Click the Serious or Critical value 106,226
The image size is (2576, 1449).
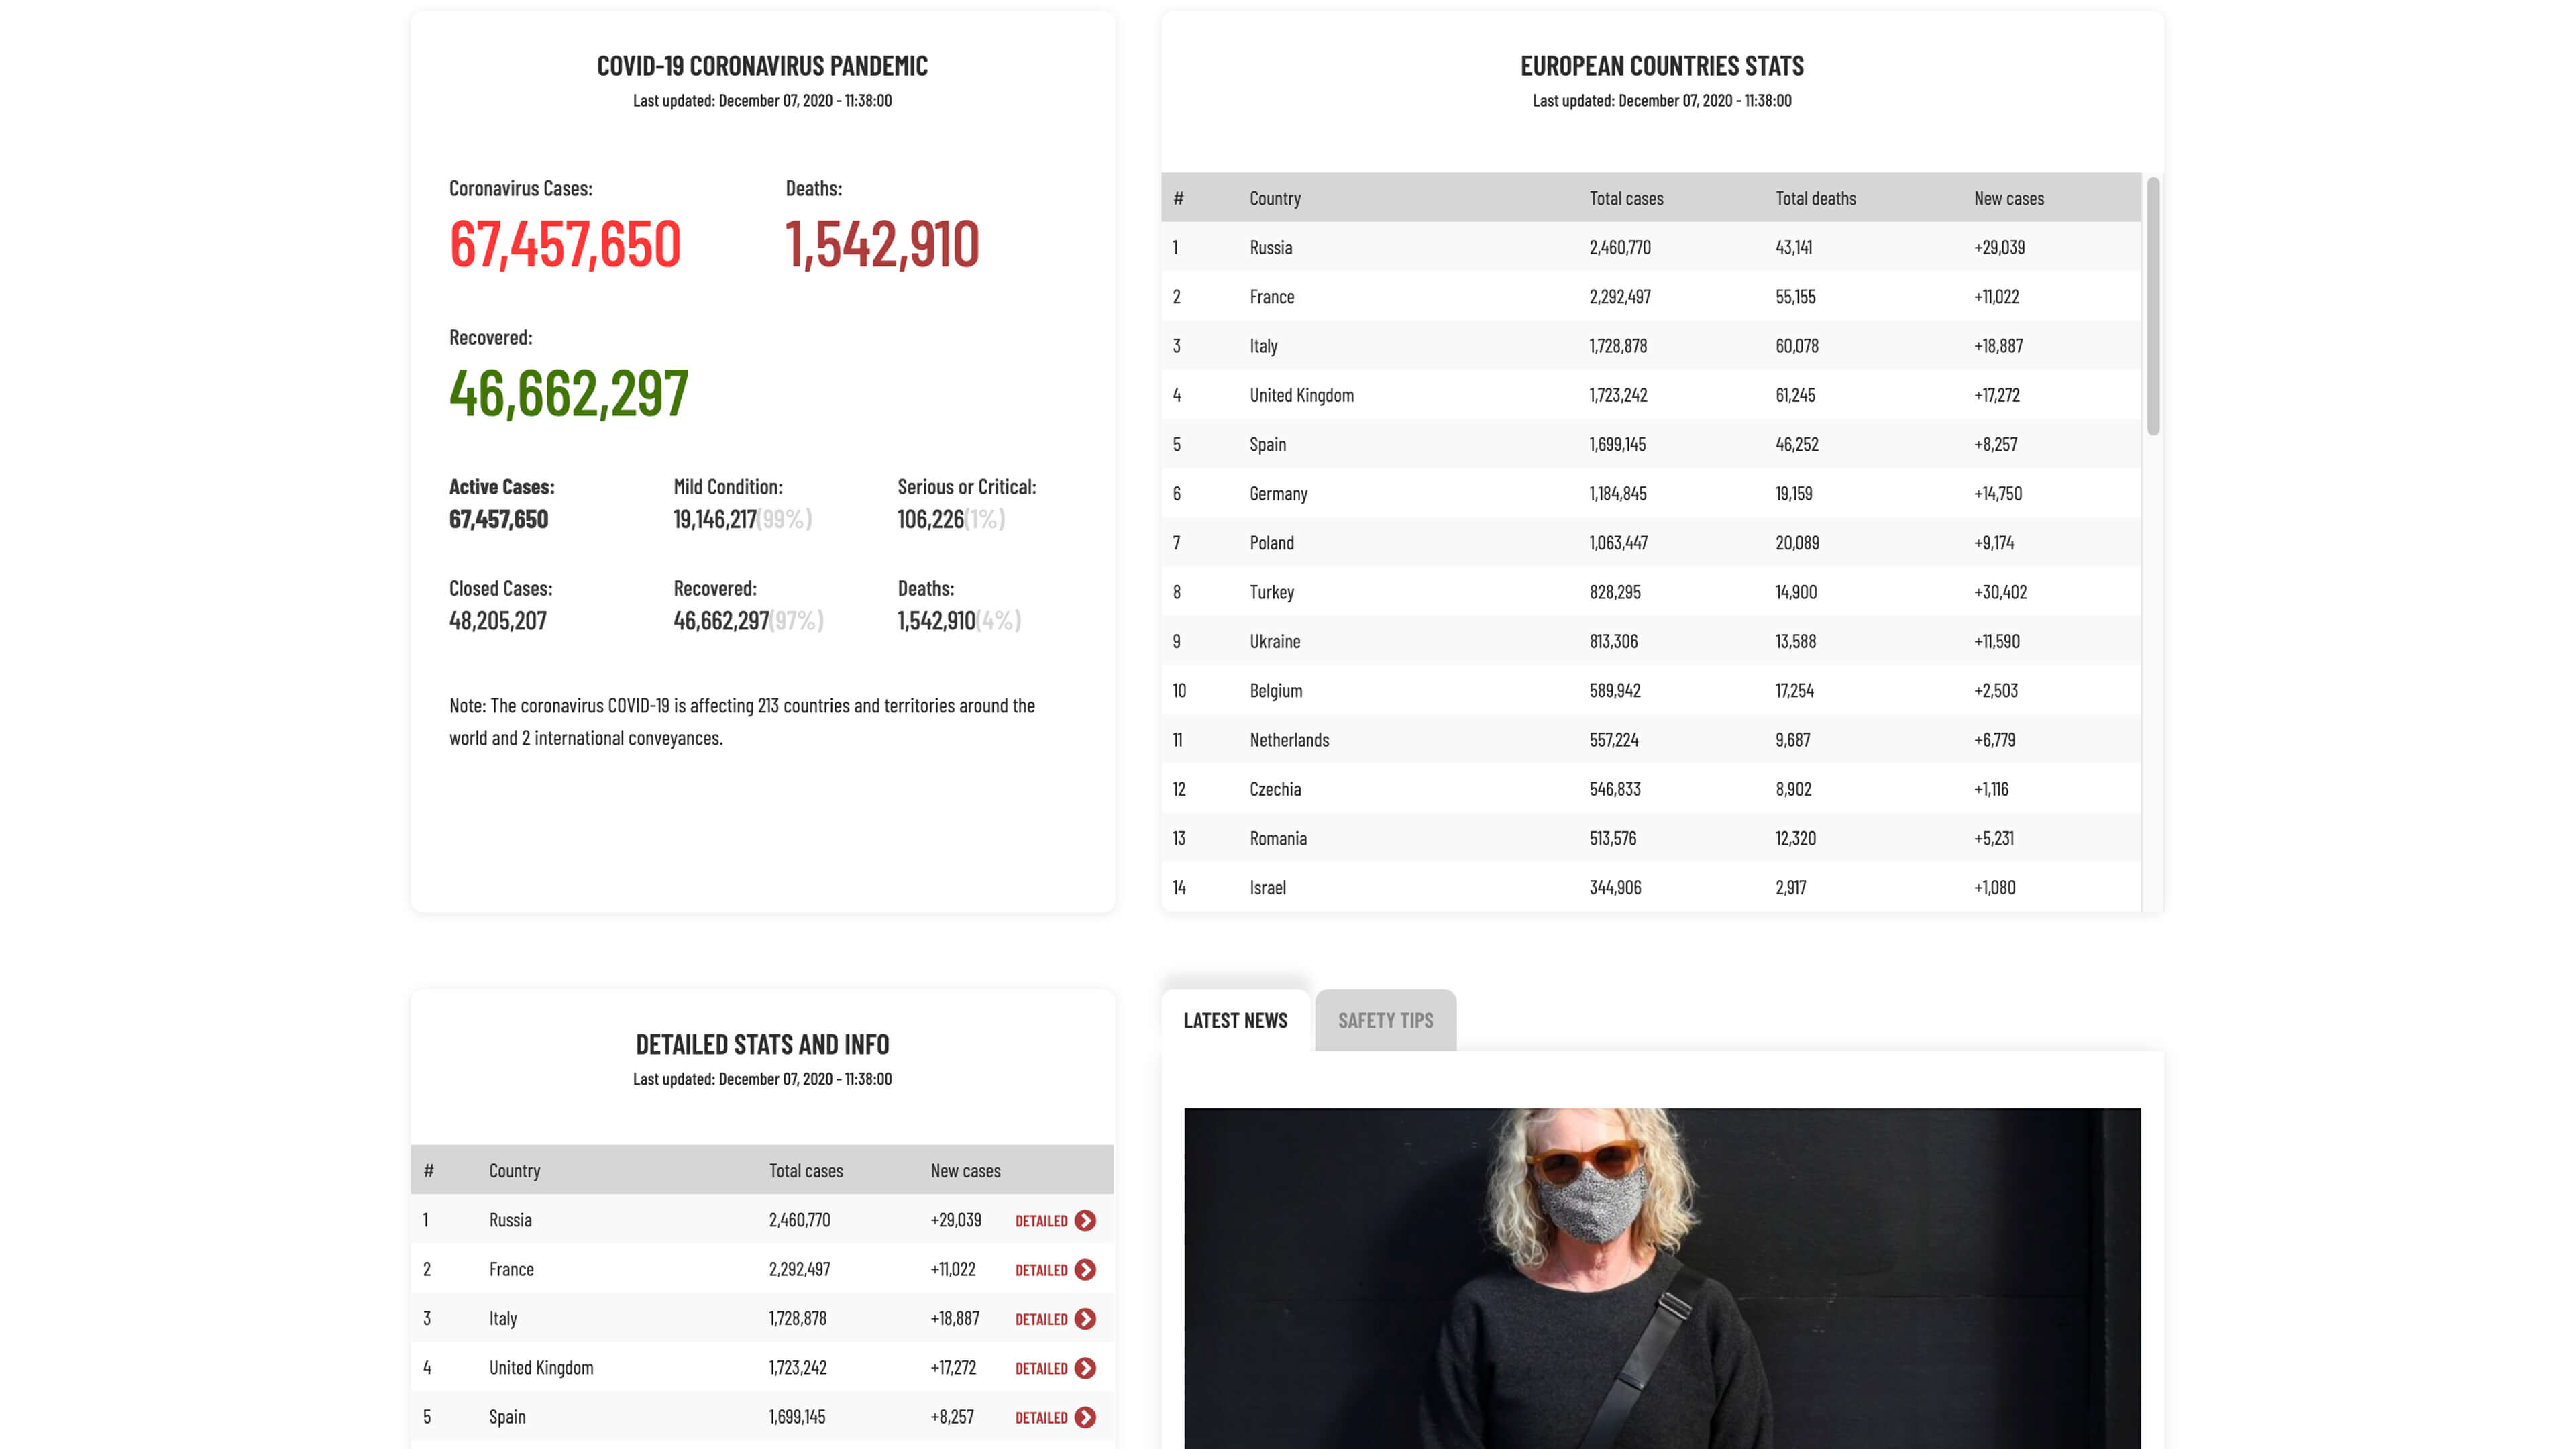click(x=930, y=519)
